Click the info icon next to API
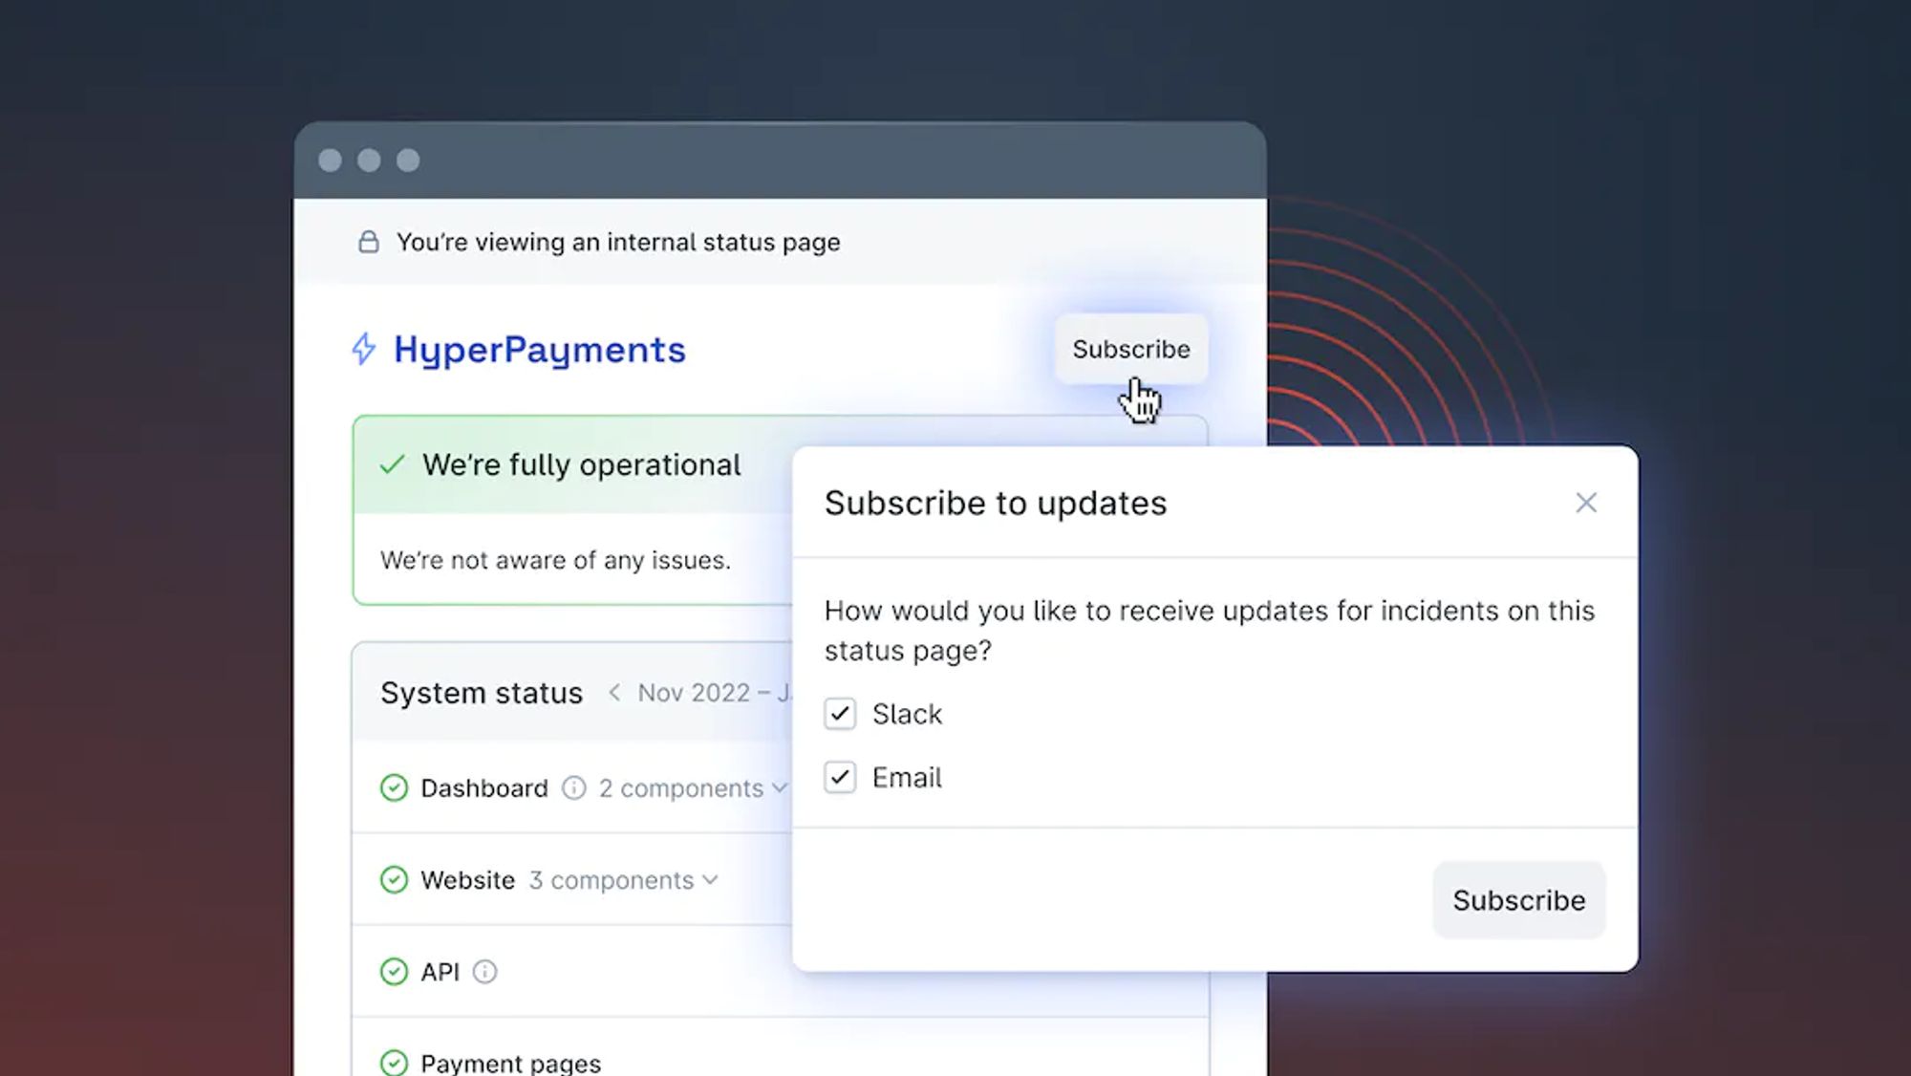The height and width of the screenshot is (1076, 1911). click(x=484, y=972)
